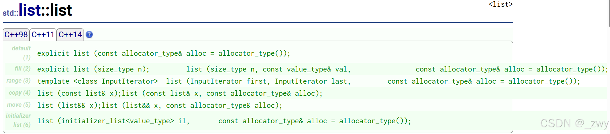
Task: Click the std:: namespace prefix in the title
Action: [x=11, y=13]
